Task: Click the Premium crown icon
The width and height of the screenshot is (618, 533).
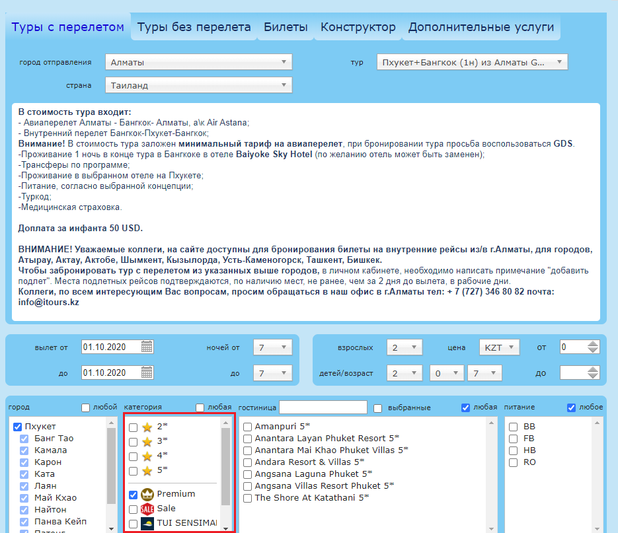Action: (x=147, y=494)
